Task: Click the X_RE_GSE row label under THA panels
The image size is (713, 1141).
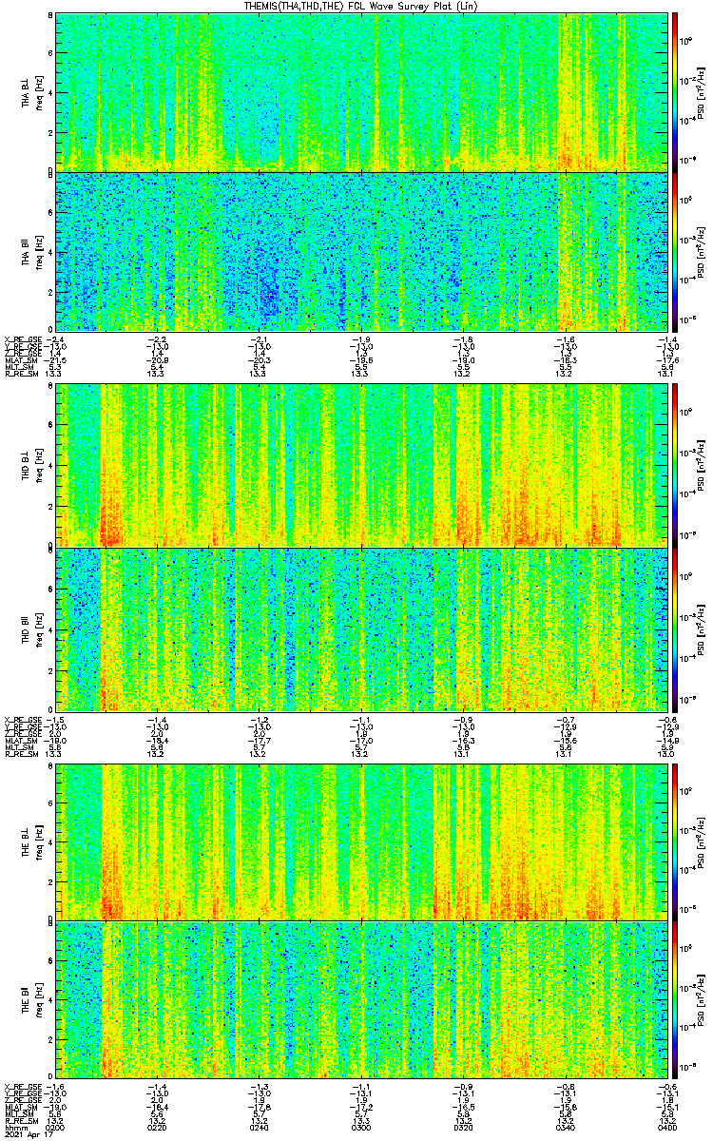Action: coord(23,338)
